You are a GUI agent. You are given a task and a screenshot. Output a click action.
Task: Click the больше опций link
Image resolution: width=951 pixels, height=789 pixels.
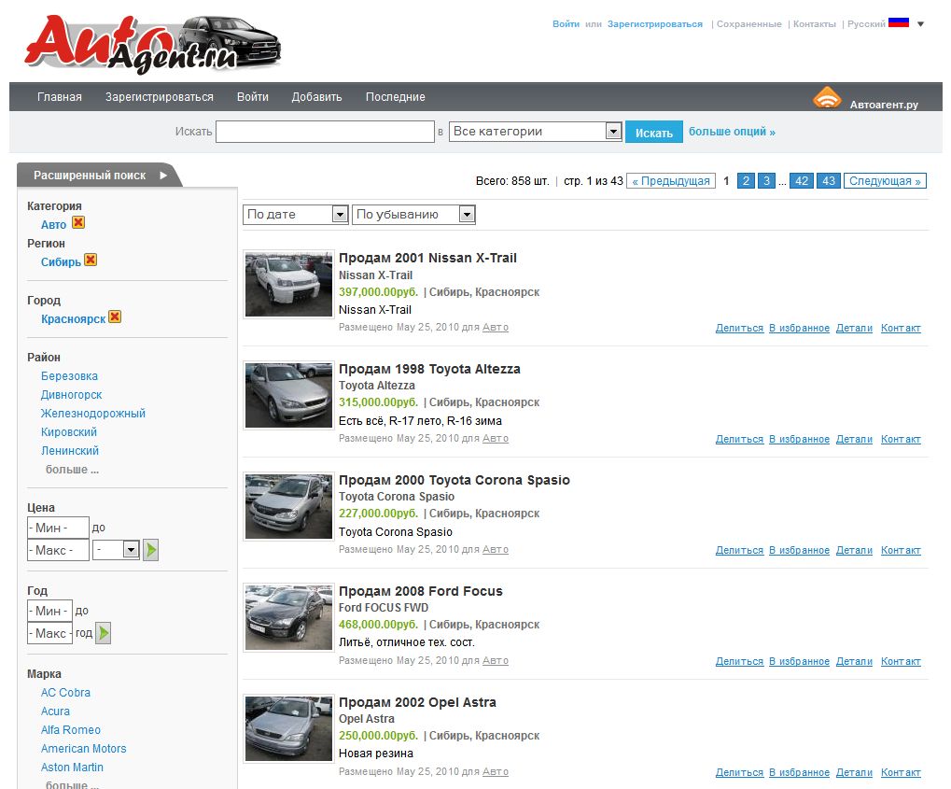point(732,132)
